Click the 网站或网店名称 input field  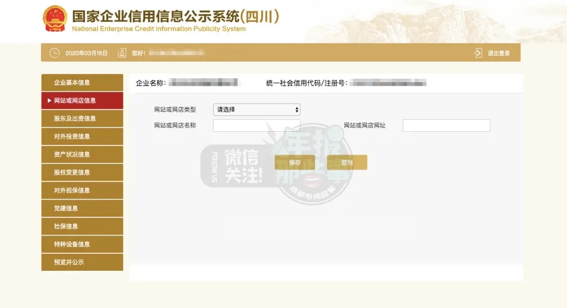(256, 125)
